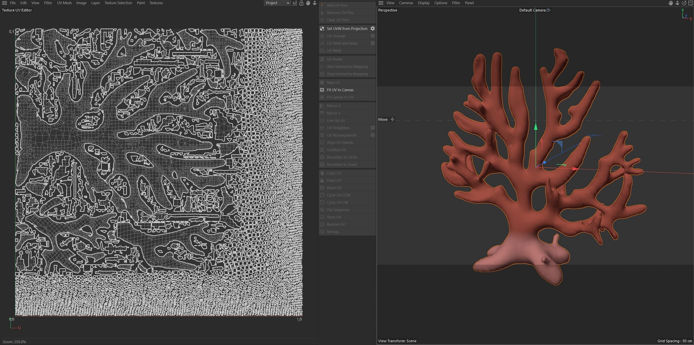Screen dimensions: 694x345
Task: Click the green Y axis arrow of the gizmo
Action: pyautogui.click(x=536, y=127)
